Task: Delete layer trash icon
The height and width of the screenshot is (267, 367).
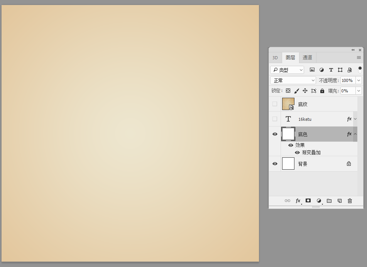Action: [x=350, y=201]
